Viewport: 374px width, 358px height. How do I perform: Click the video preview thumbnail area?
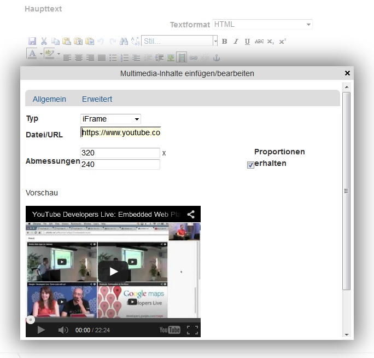tap(113, 270)
